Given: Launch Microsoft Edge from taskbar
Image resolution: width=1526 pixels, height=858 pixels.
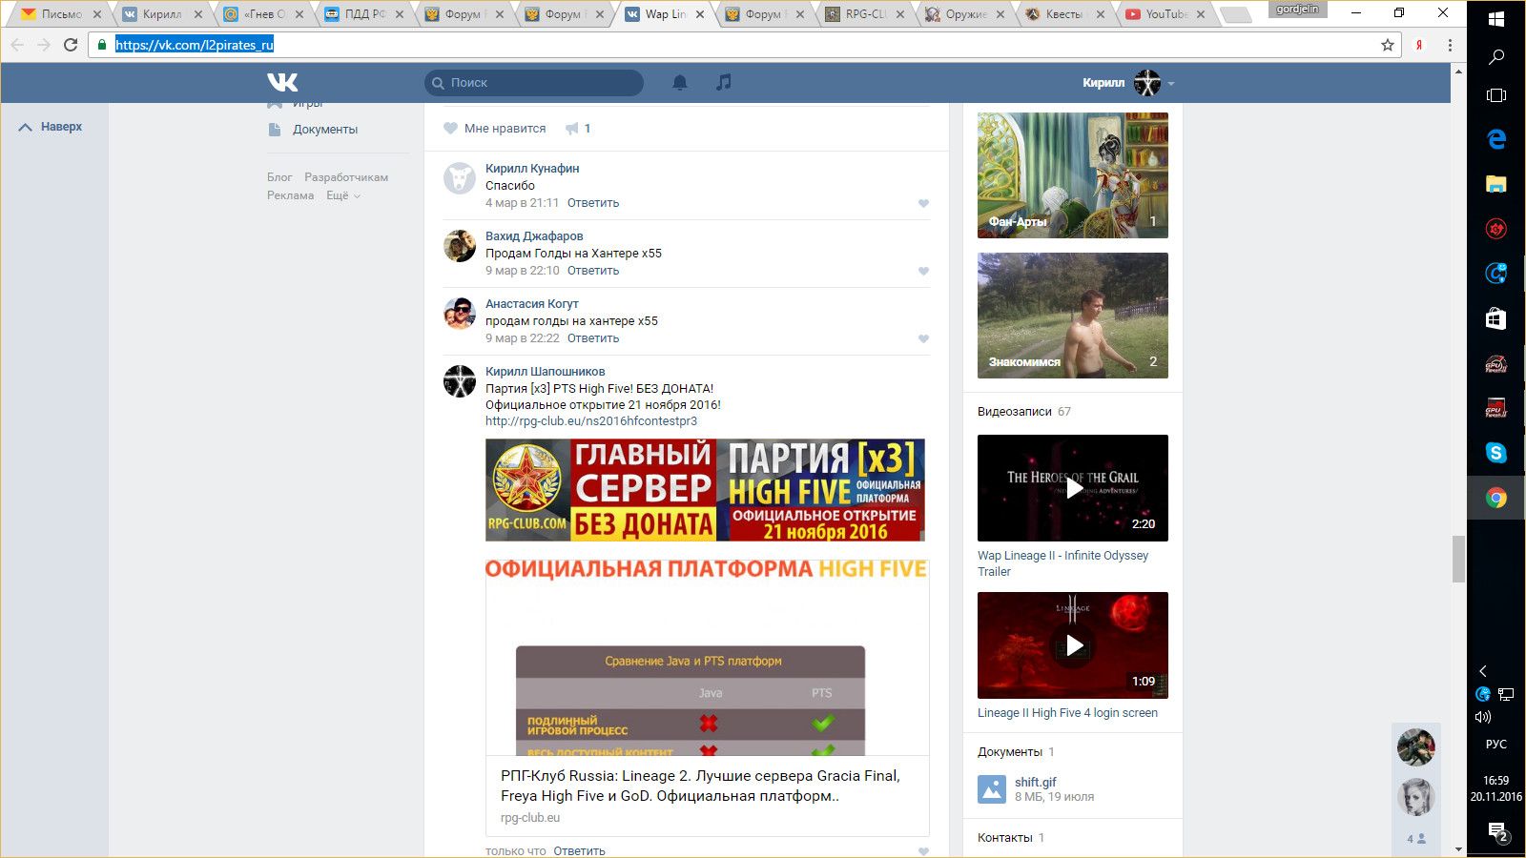Looking at the screenshot, I should coord(1496,139).
